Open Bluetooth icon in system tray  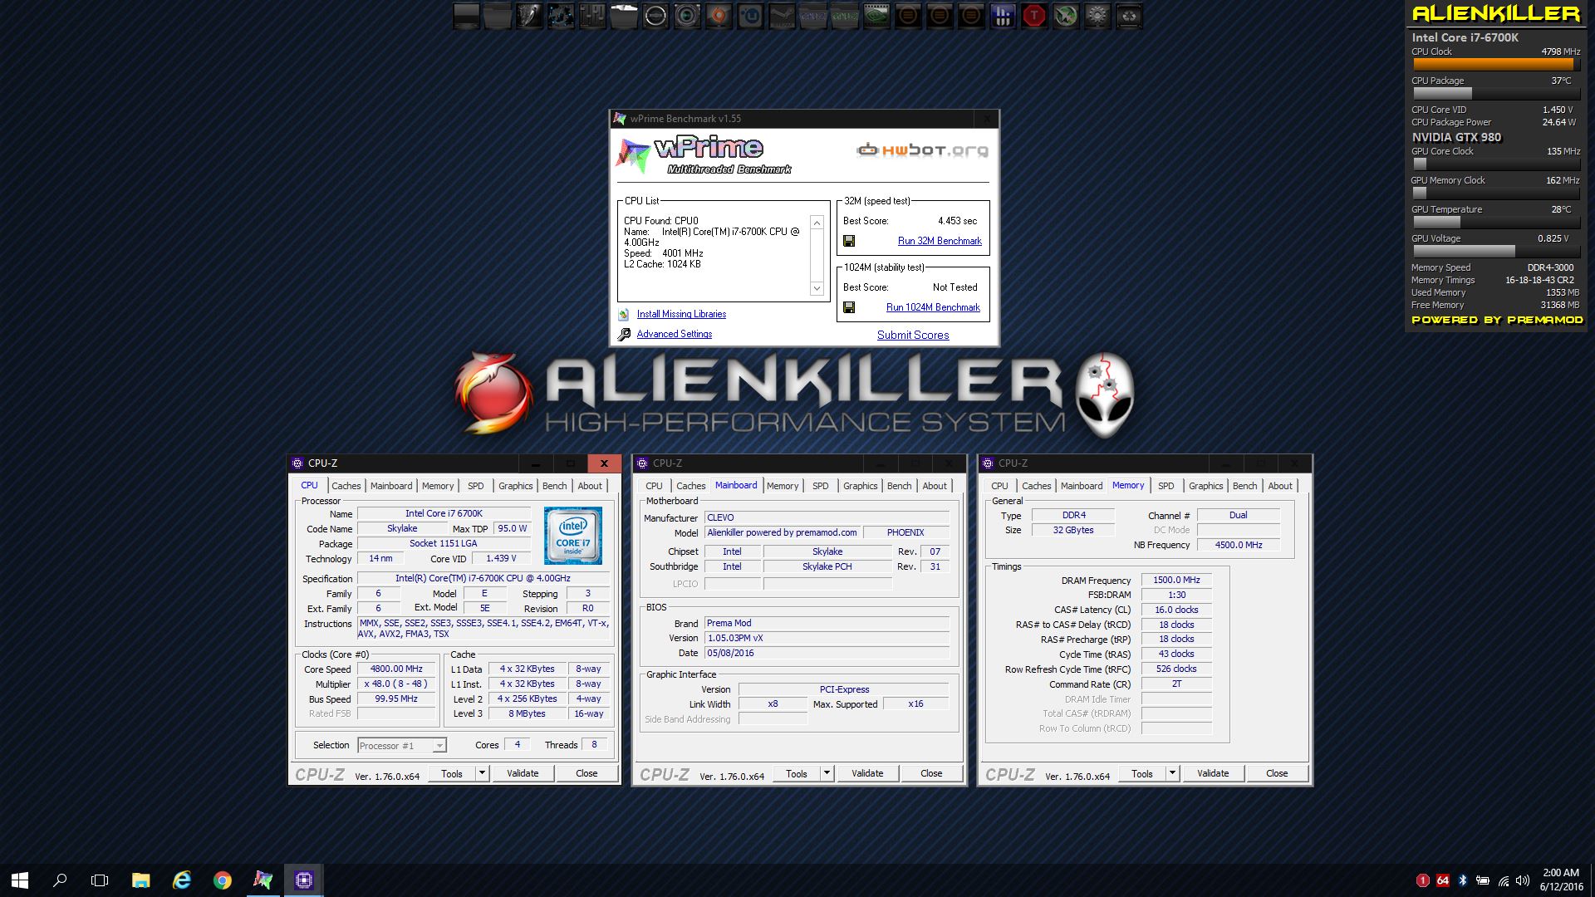coord(1463,880)
